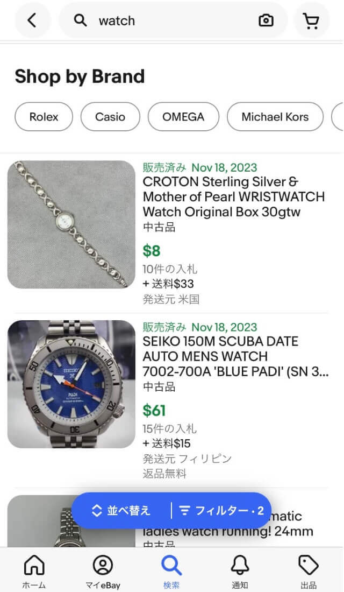344x592 pixels.
Task: Open My eBay tab
Action: [x=103, y=572]
